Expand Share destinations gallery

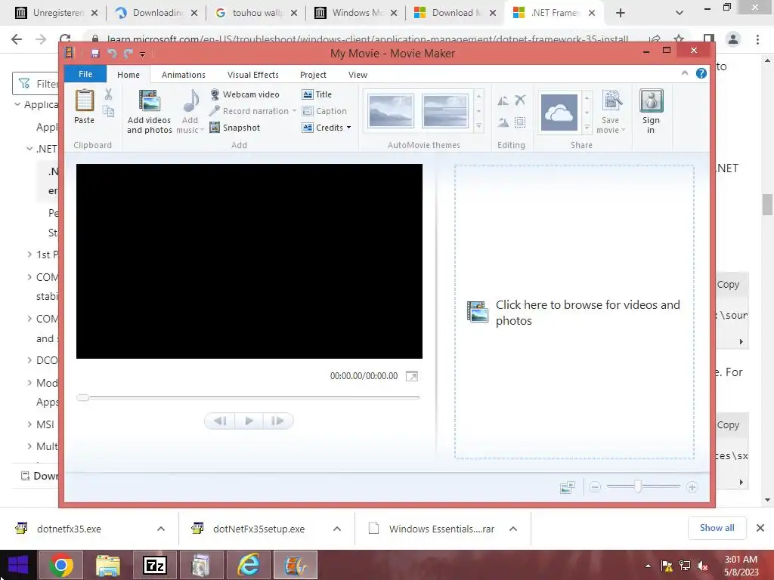tap(587, 127)
